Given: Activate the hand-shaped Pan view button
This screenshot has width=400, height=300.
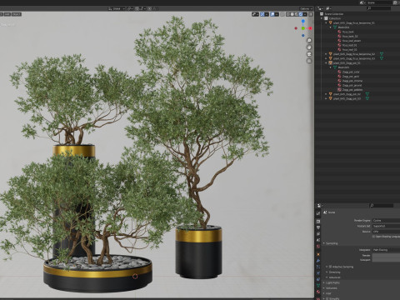Looking at the screenshot, I should click(x=309, y=47).
